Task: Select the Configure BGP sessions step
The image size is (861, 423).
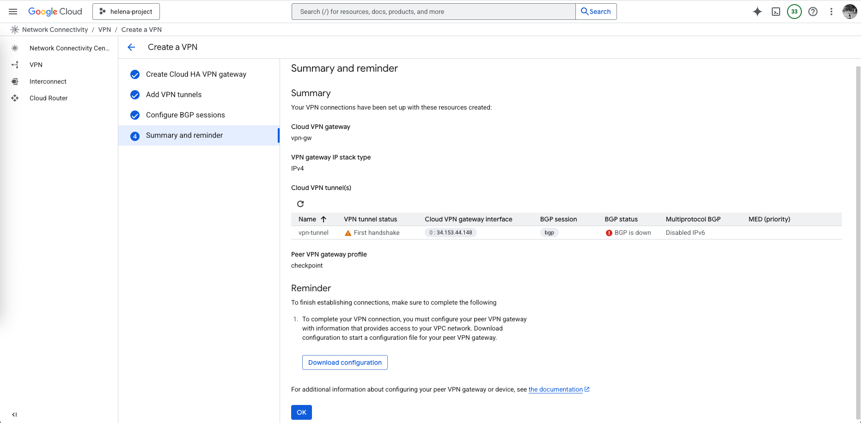Action: coord(185,115)
